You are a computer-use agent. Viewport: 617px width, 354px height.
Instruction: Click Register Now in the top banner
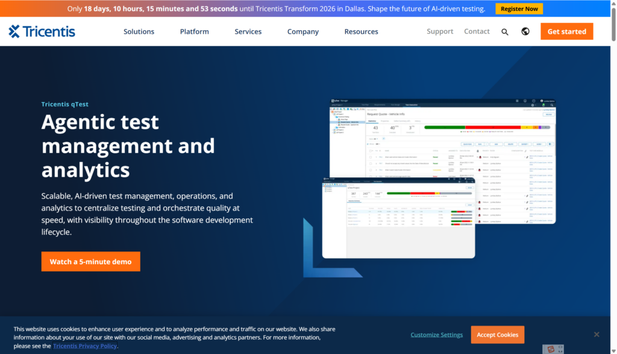click(519, 8)
